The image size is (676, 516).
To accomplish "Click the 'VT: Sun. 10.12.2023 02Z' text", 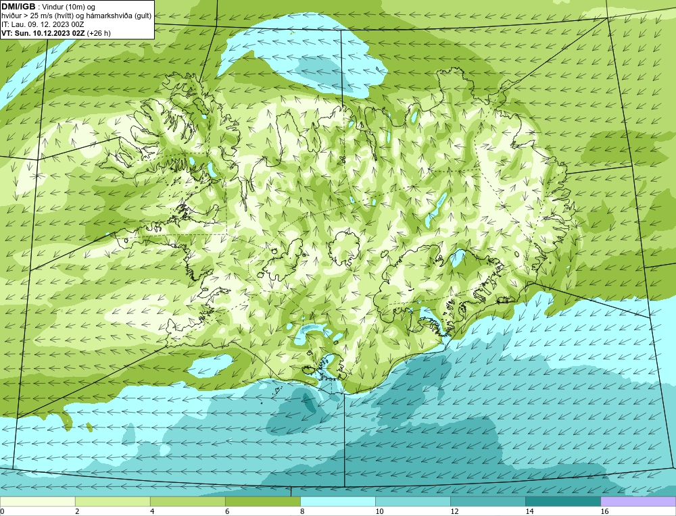I will coord(43,33).
